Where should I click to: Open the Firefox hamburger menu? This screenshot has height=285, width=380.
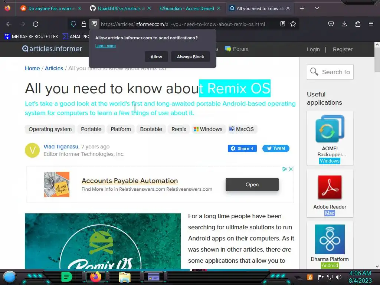[371, 24]
